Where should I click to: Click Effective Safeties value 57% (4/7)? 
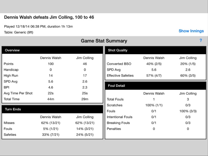coord(154,76)
